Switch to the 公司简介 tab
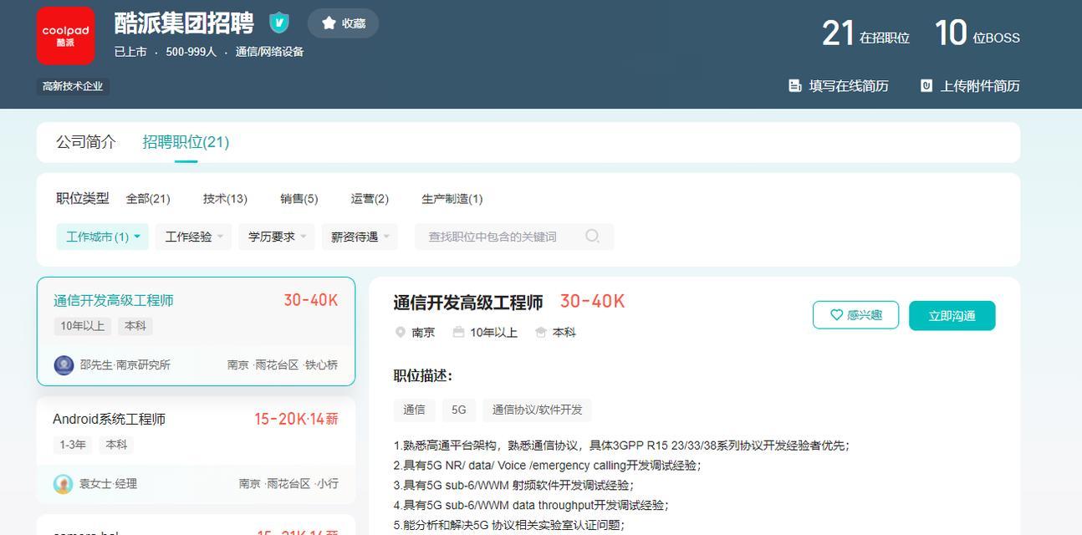Viewport: 1082px width, 535px height. pos(86,142)
